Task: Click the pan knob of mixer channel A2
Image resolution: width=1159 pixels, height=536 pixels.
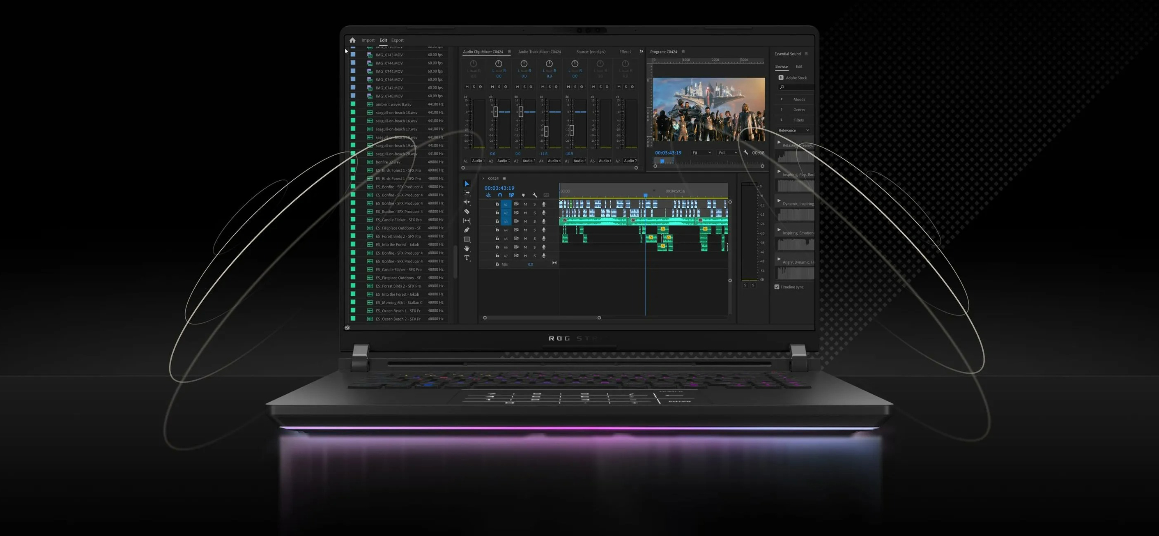Action: point(498,64)
